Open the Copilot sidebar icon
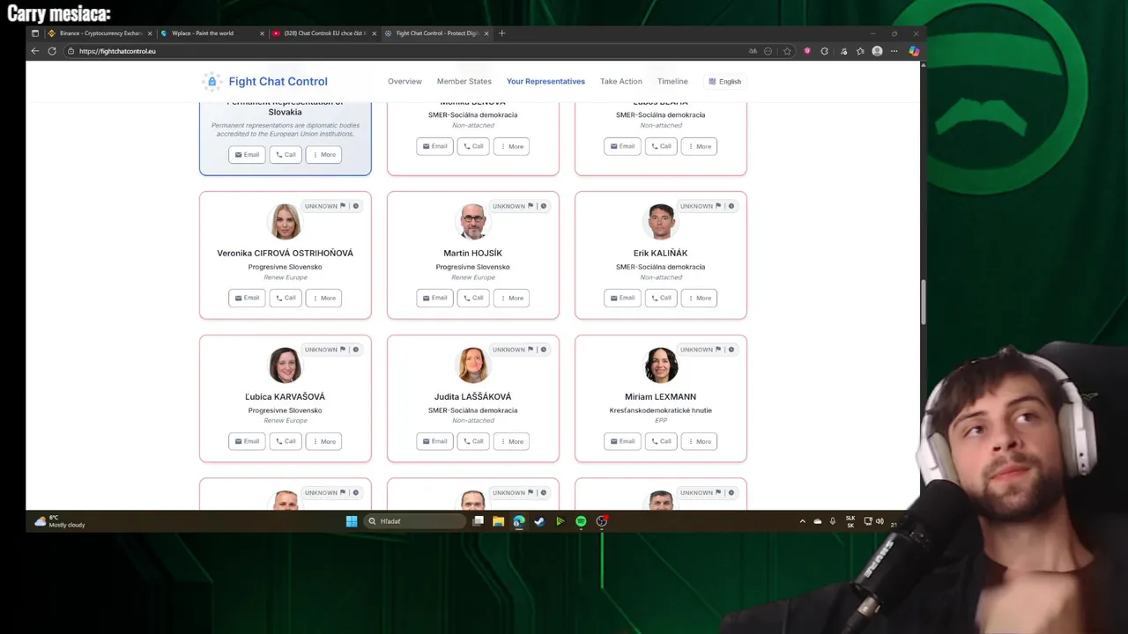This screenshot has height=634, width=1128. 914,51
